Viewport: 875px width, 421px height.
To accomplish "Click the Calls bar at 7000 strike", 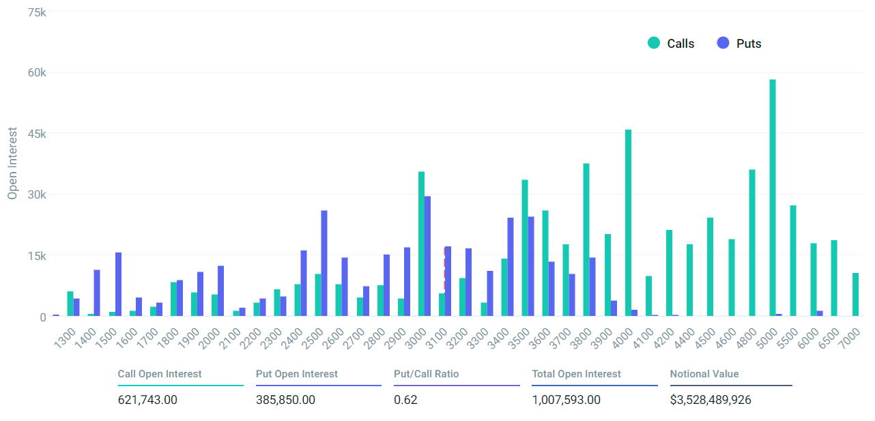I will pyautogui.click(x=855, y=295).
